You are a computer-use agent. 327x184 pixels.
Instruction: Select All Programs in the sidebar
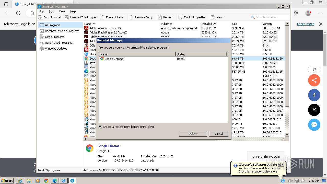point(60,25)
